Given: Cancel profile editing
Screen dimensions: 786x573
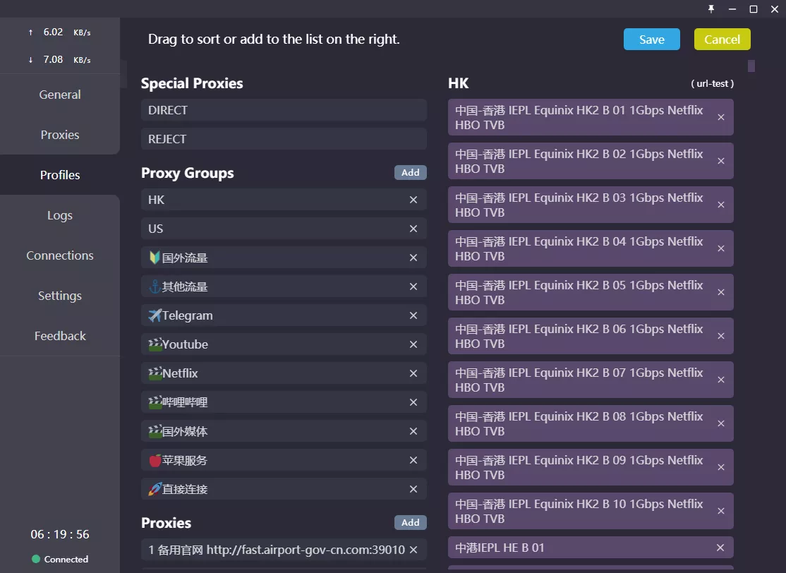Looking at the screenshot, I should [x=722, y=40].
